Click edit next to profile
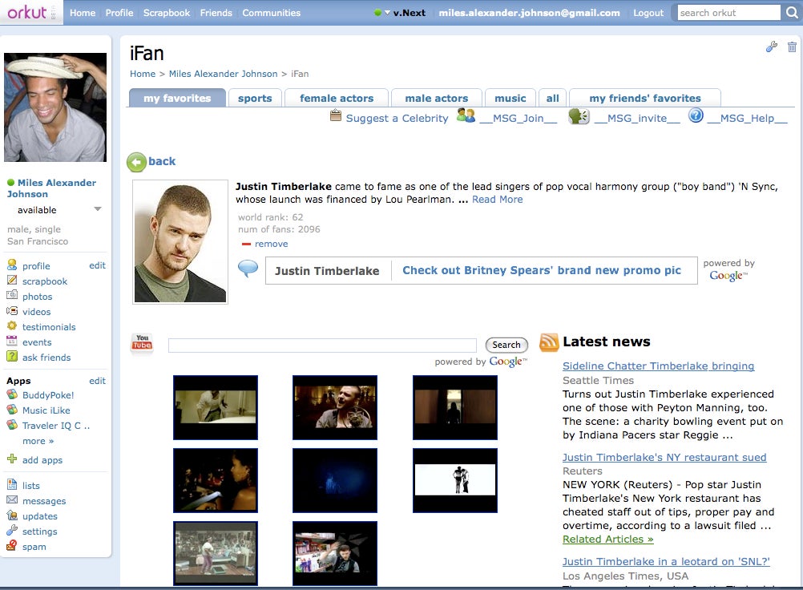Screen dimensions: 803x590 97,265
